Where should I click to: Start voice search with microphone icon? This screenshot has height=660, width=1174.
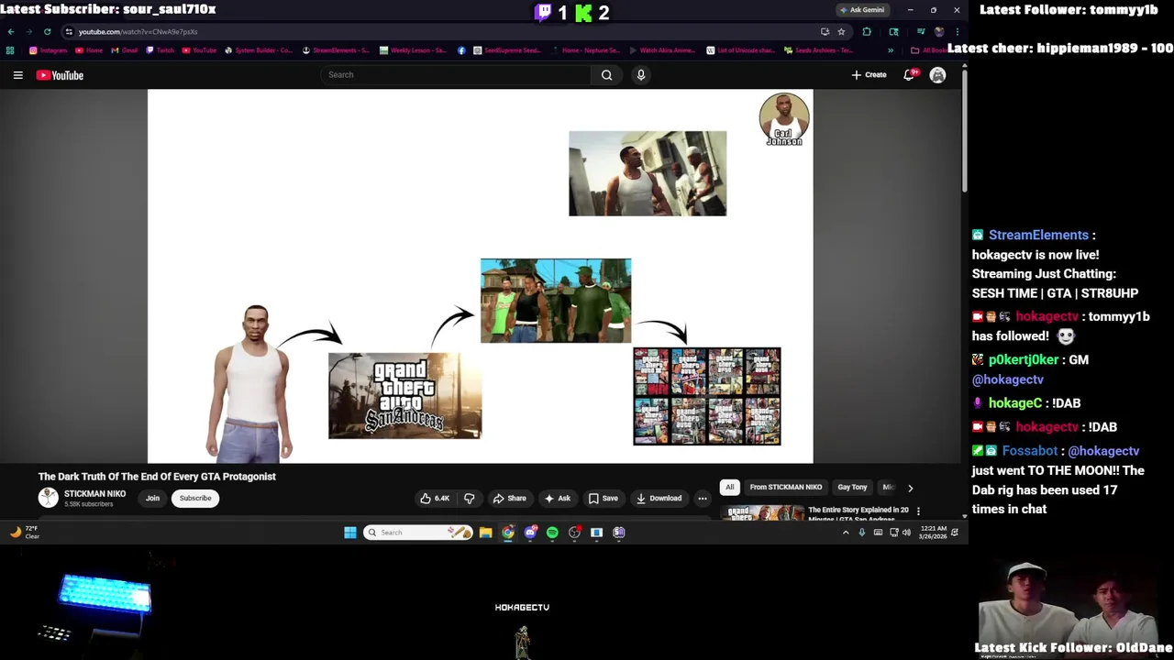pyautogui.click(x=641, y=75)
